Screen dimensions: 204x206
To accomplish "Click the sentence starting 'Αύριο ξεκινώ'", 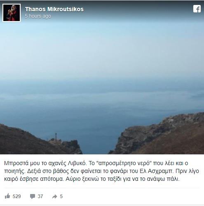I will (122, 179).
